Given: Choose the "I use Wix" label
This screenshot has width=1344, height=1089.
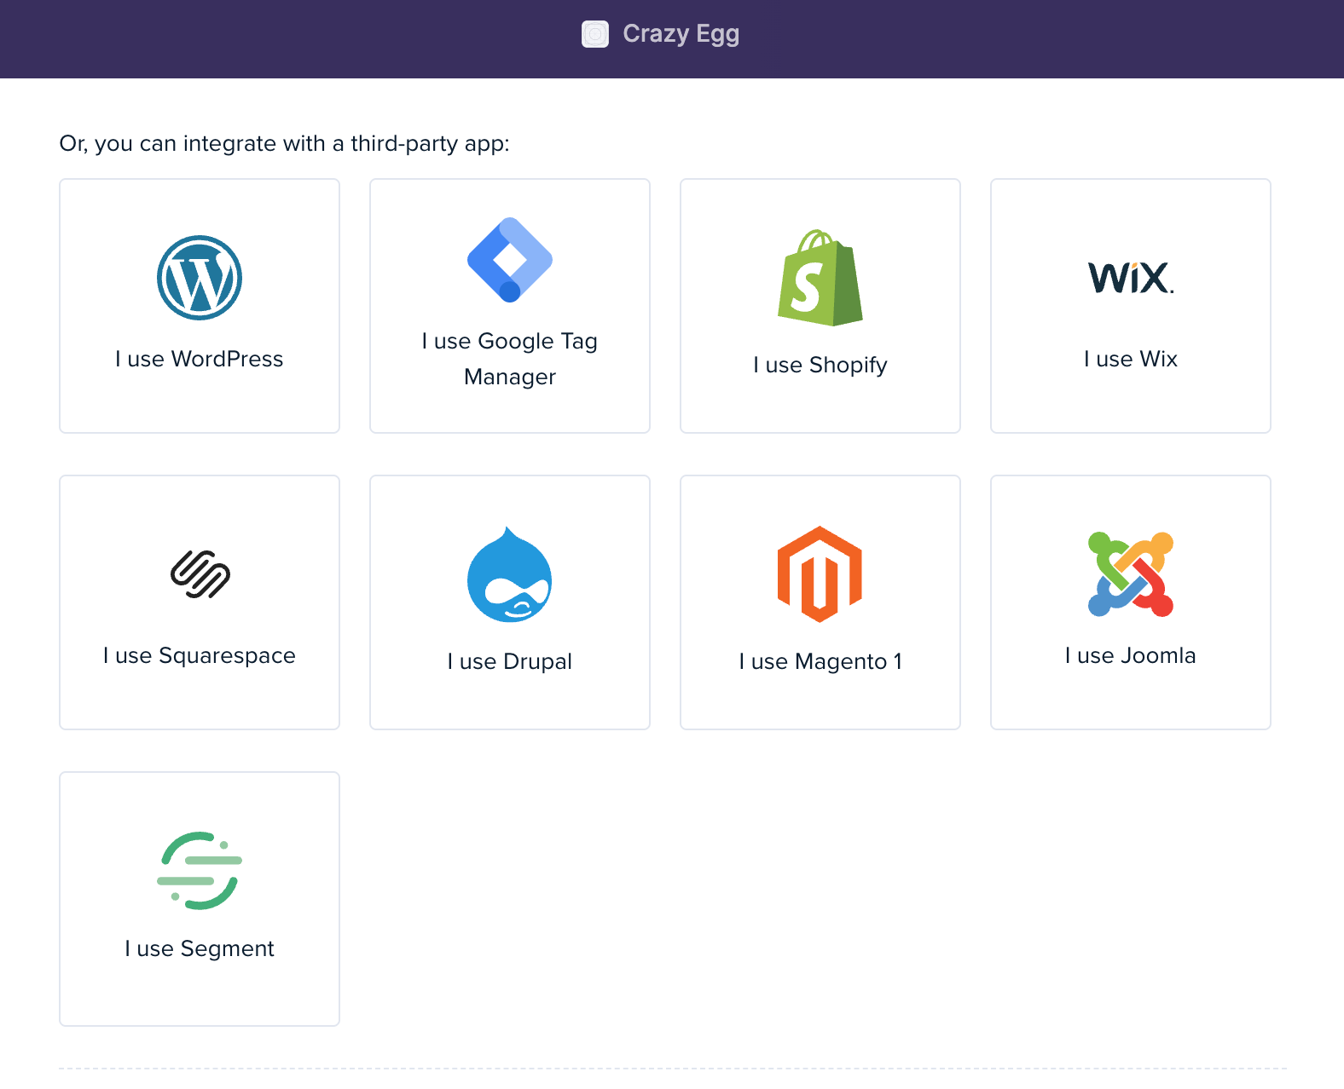Looking at the screenshot, I should [1131, 359].
